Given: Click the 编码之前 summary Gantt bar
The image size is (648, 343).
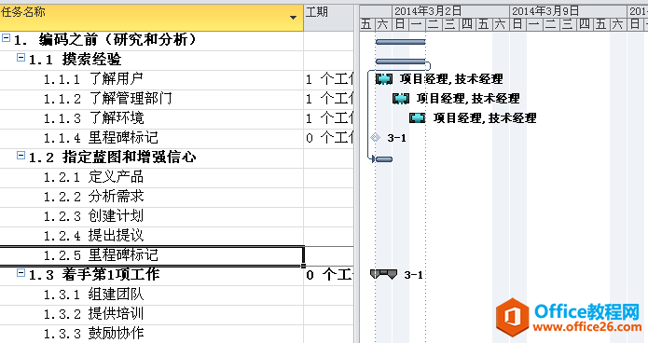Looking at the screenshot, I should [x=400, y=42].
